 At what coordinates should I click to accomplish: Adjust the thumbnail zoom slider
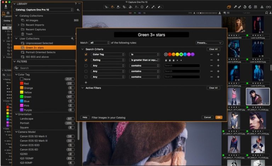(x=207, y=13)
